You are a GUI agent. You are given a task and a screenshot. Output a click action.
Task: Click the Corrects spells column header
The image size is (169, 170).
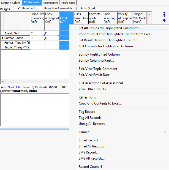(96, 18)
